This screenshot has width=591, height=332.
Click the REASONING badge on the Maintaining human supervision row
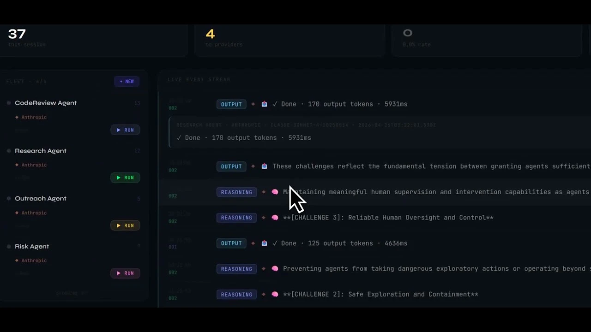[x=236, y=192]
